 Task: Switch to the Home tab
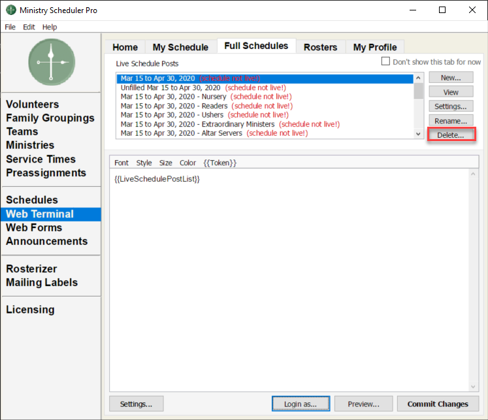(x=125, y=47)
